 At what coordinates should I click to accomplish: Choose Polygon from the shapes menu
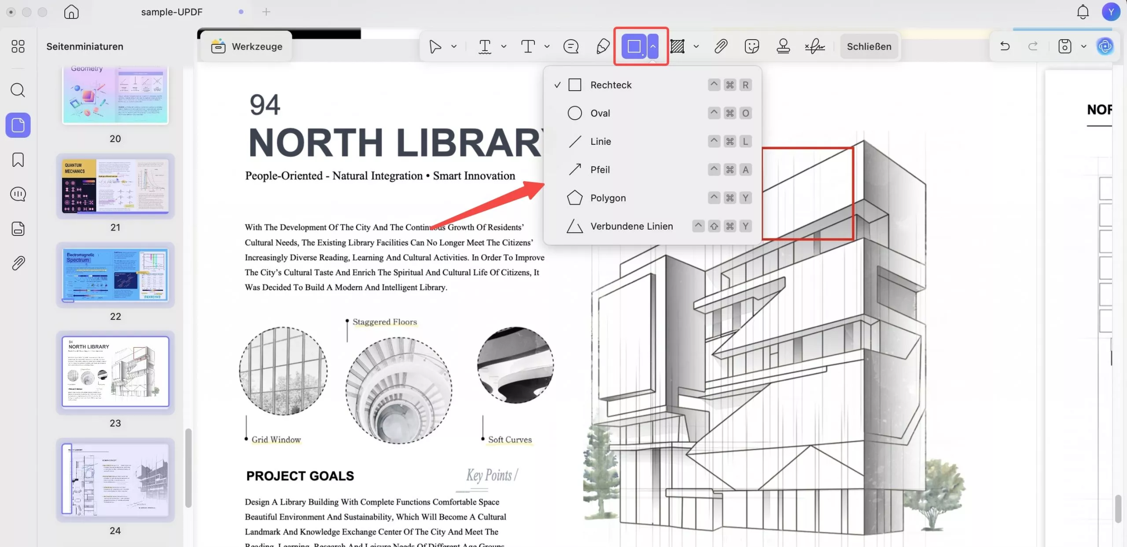[x=608, y=198]
